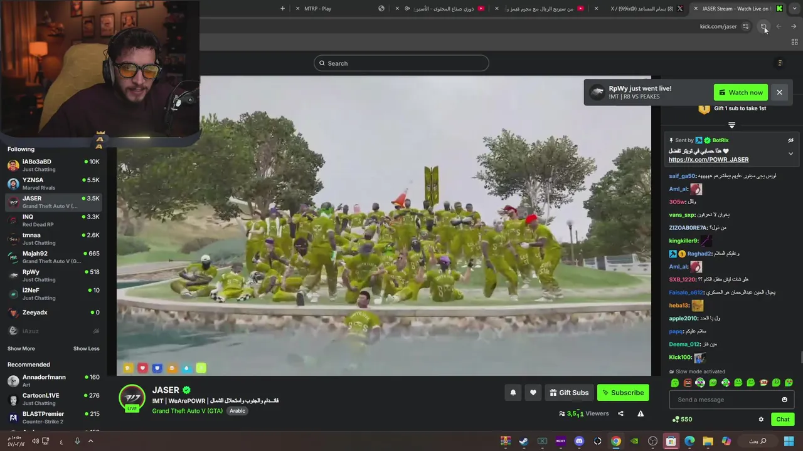
Task: Collapse the pinned BotRix message chevron
Action: click(x=790, y=153)
